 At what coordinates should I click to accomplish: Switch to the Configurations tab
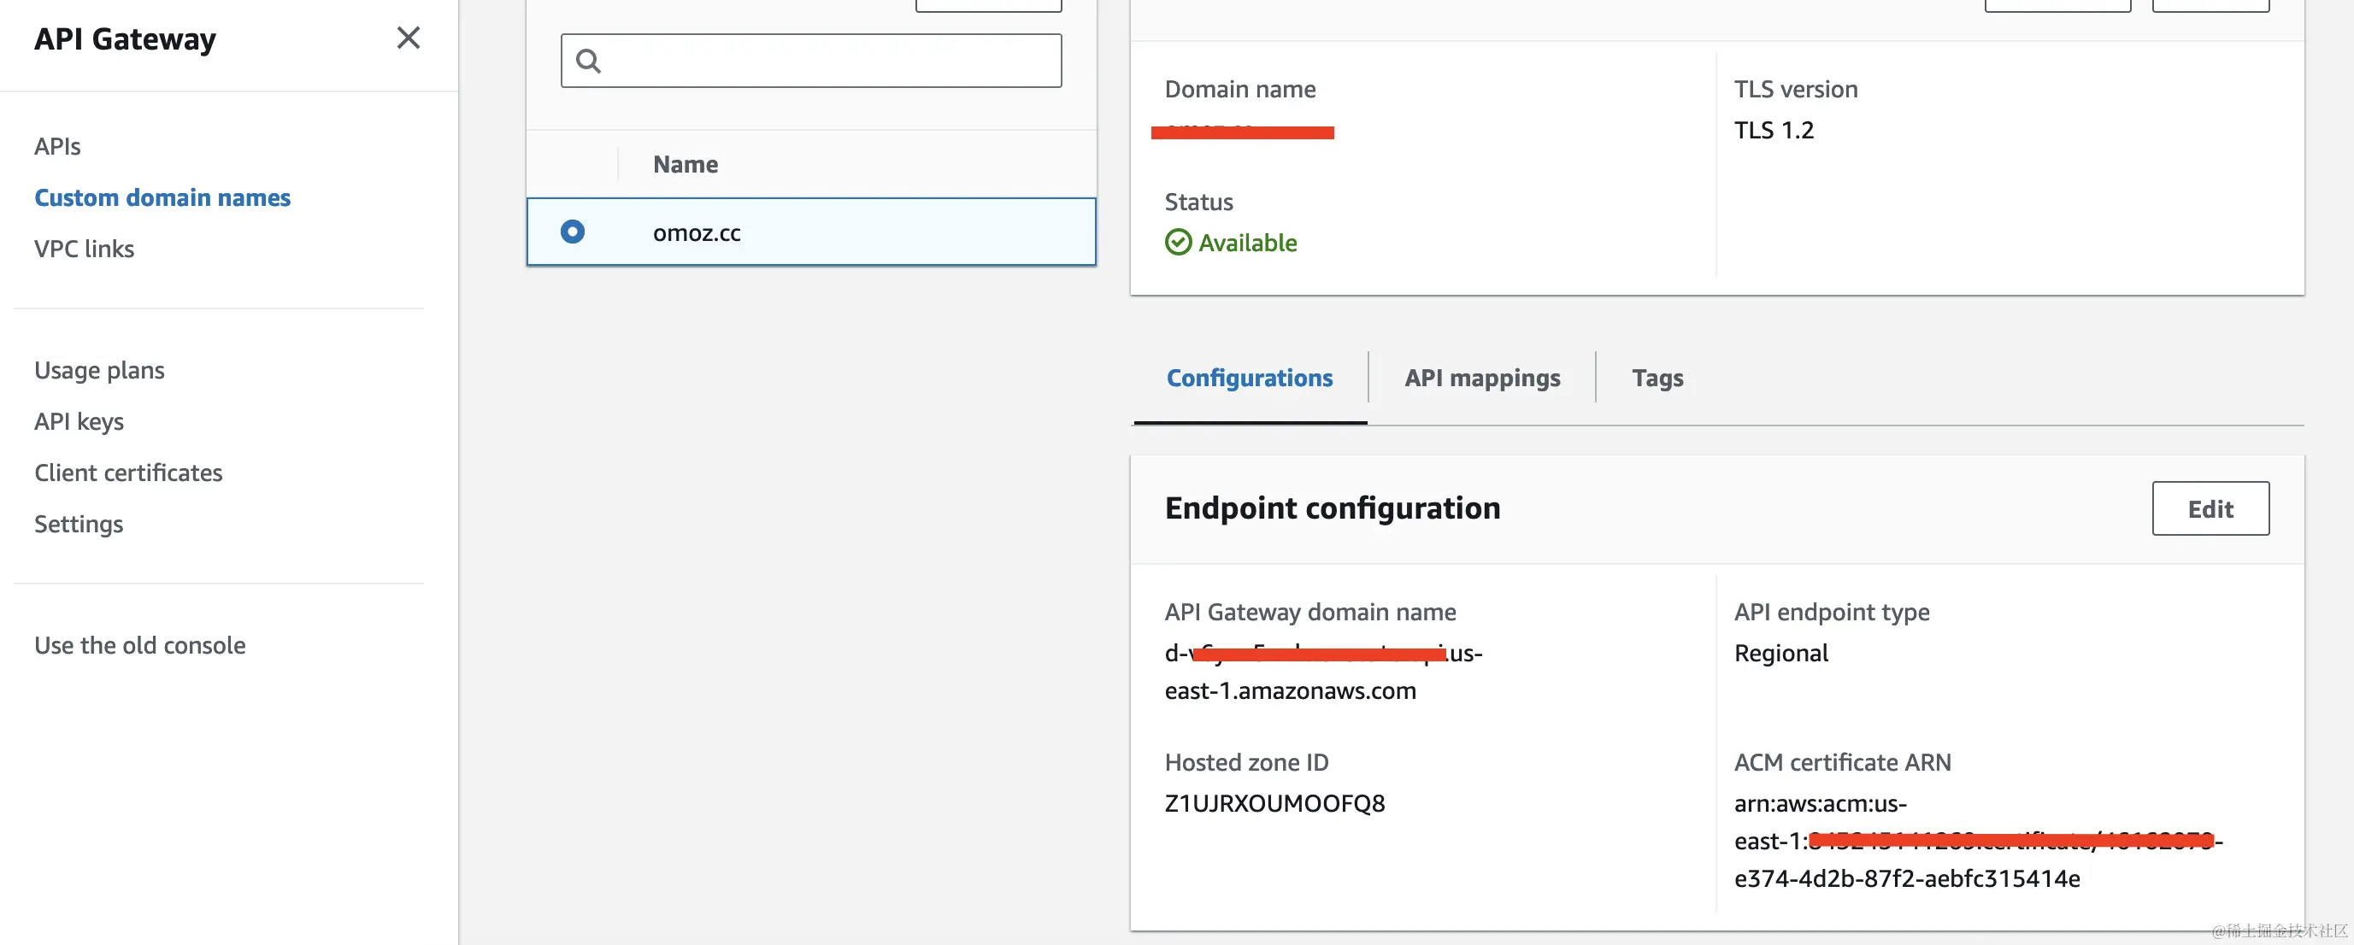coord(1249,378)
